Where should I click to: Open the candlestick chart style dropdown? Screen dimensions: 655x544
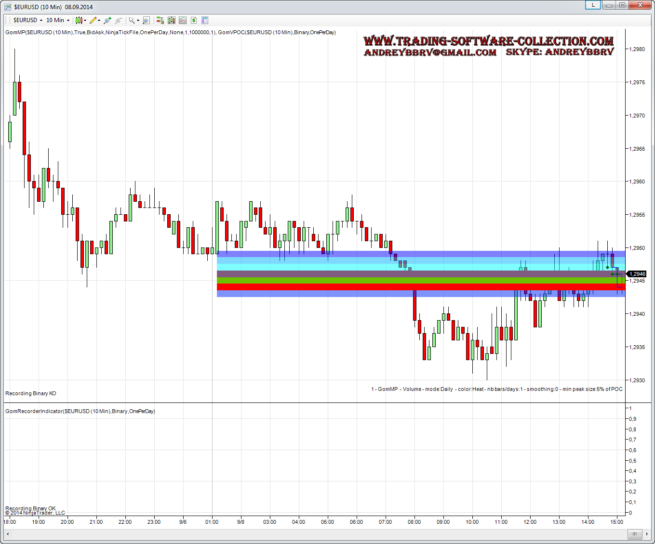click(x=80, y=20)
